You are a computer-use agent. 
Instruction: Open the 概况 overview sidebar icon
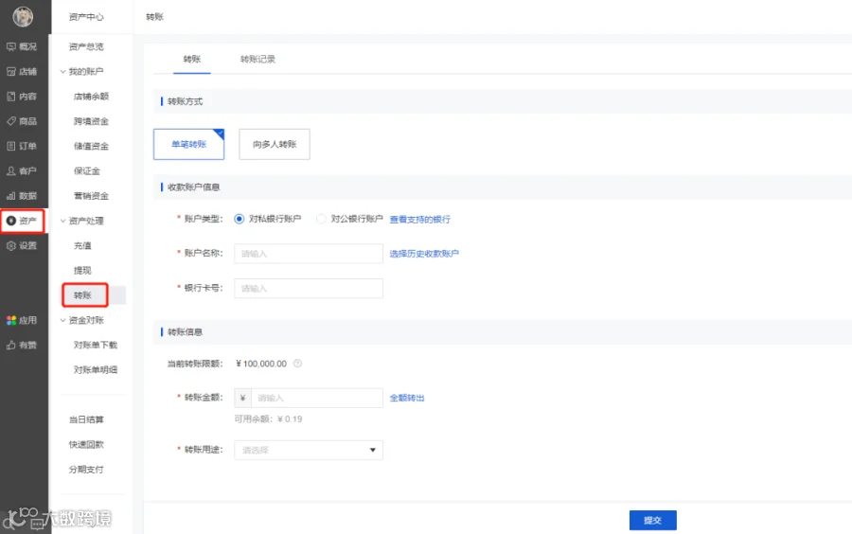[x=10, y=46]
